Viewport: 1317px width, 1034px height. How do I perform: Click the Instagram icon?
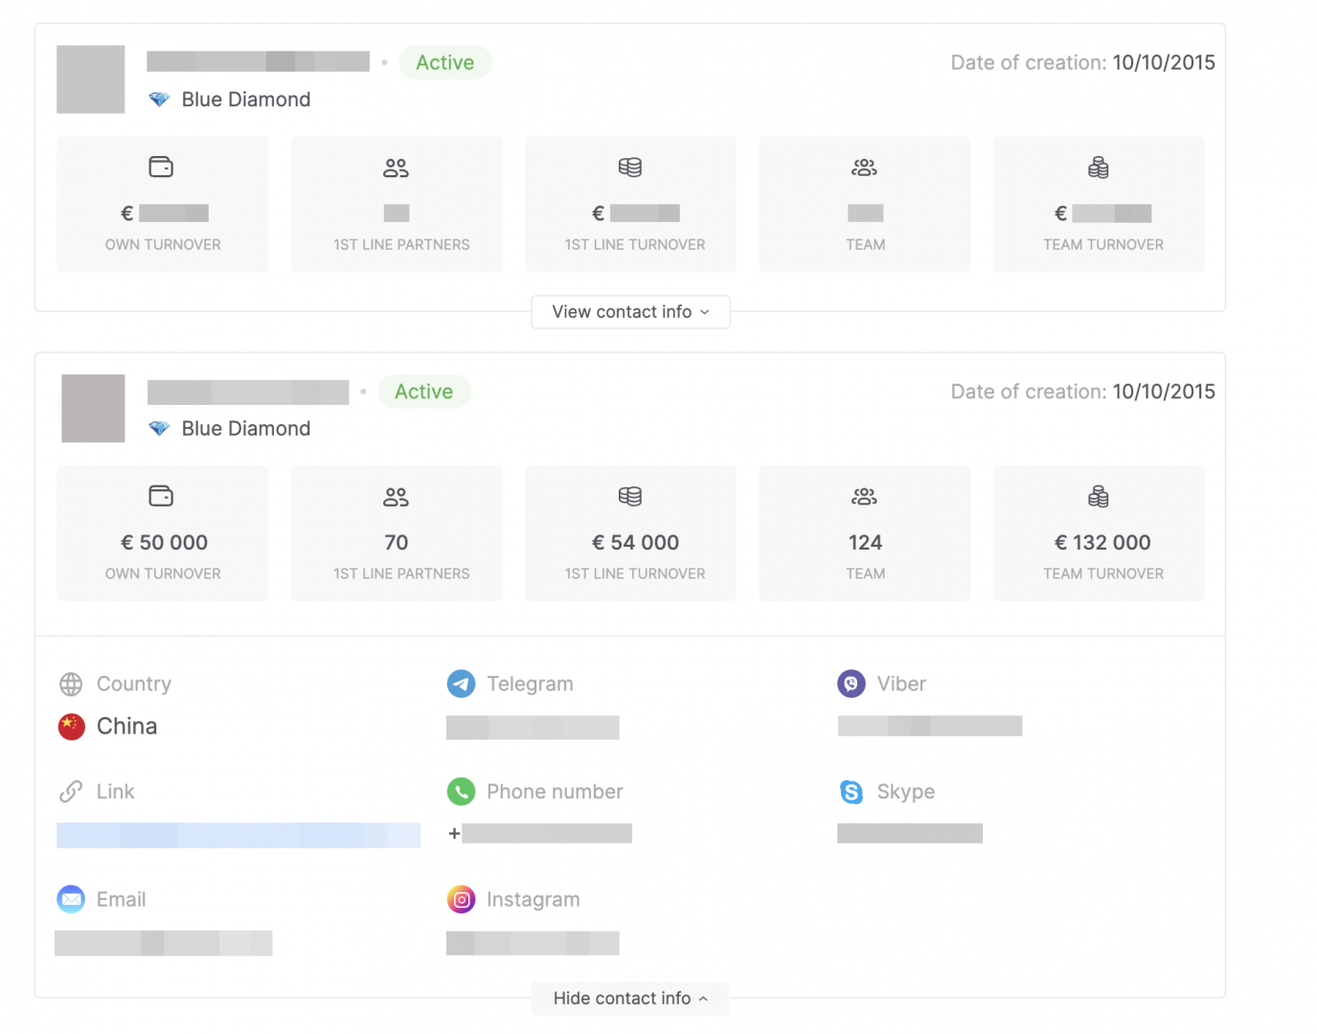pyautogui.click(x=461, y=900)
